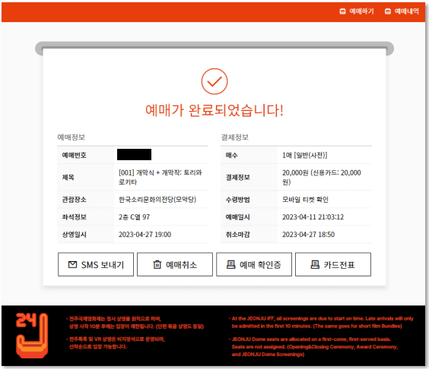Click the 결제정보 row label in table
The image size is (429, 369).
[x=238, y=177]
